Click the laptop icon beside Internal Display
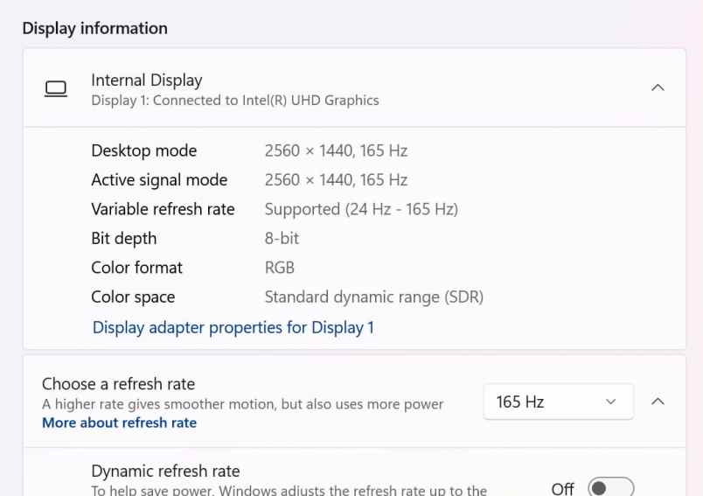This screenshot has width=703, height=496. [x=56, y=88]
